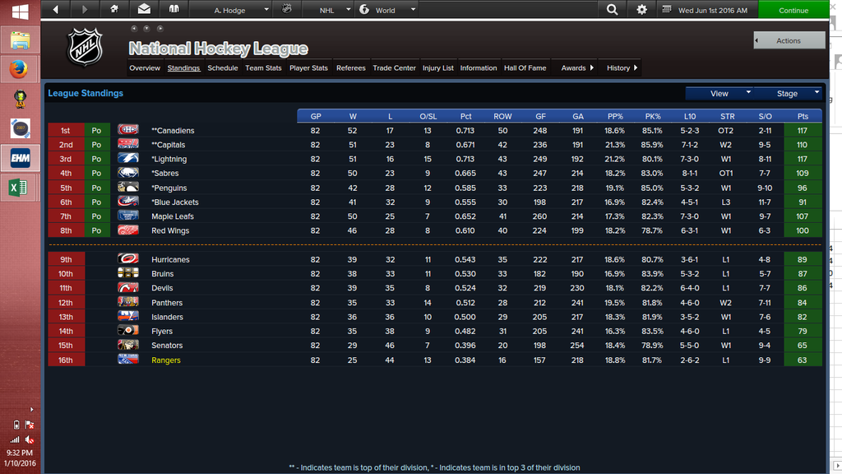The image size is (842, 474).
Task: Open the mail inbox icon
Action: [144, 9]
